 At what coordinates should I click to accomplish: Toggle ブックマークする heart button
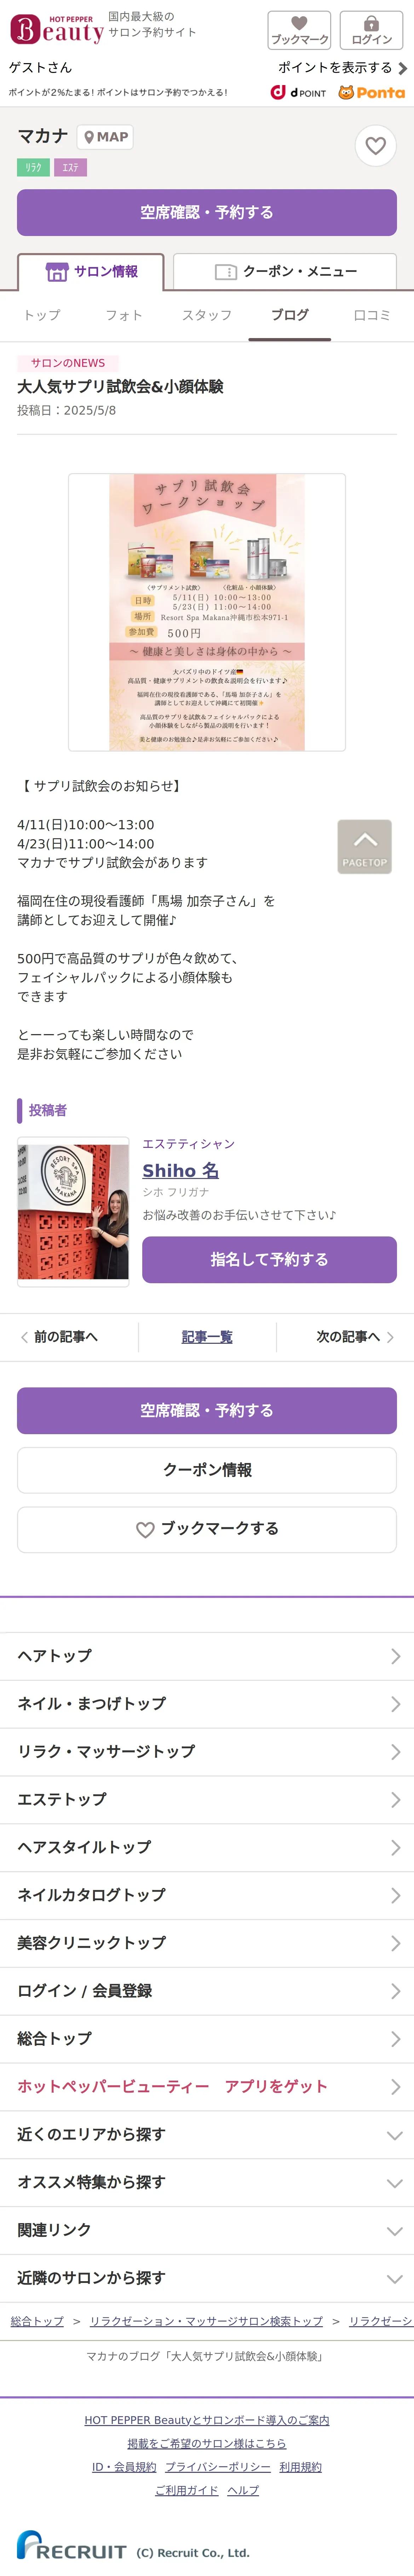pos(207,1529)
